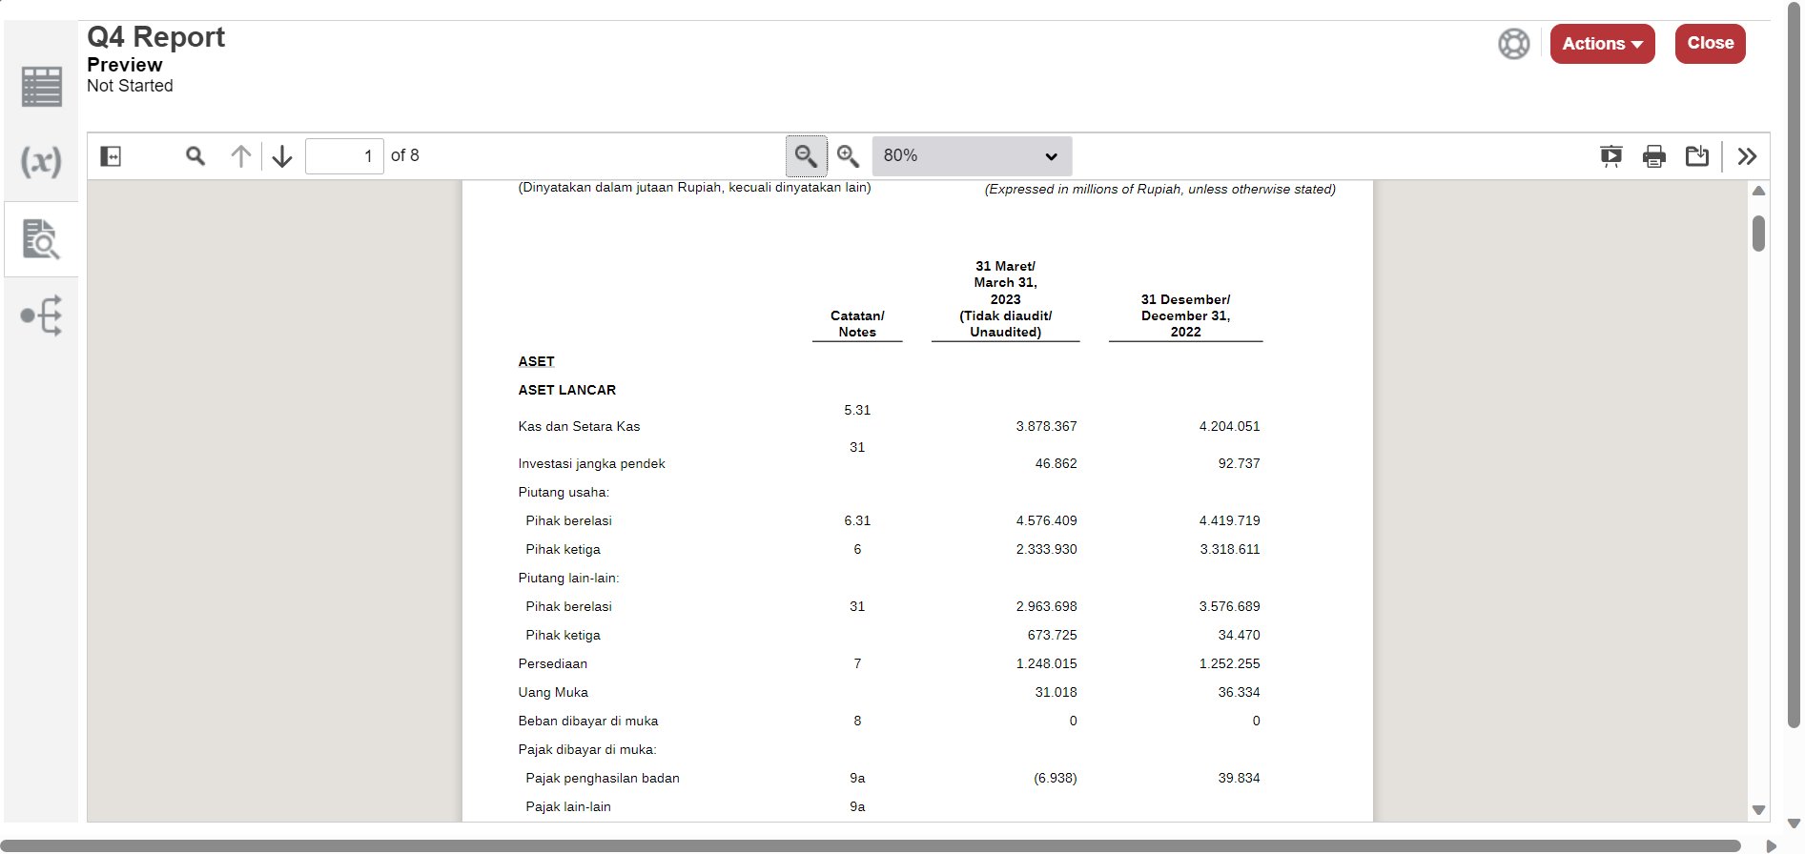Click the 'ASET LANCAR' heading
This screenshot has height=854, width=1805.
(x=566, y=391)
